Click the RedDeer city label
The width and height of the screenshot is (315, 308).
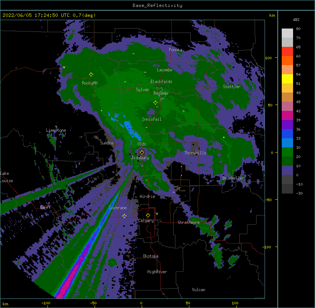click(161, 93)
